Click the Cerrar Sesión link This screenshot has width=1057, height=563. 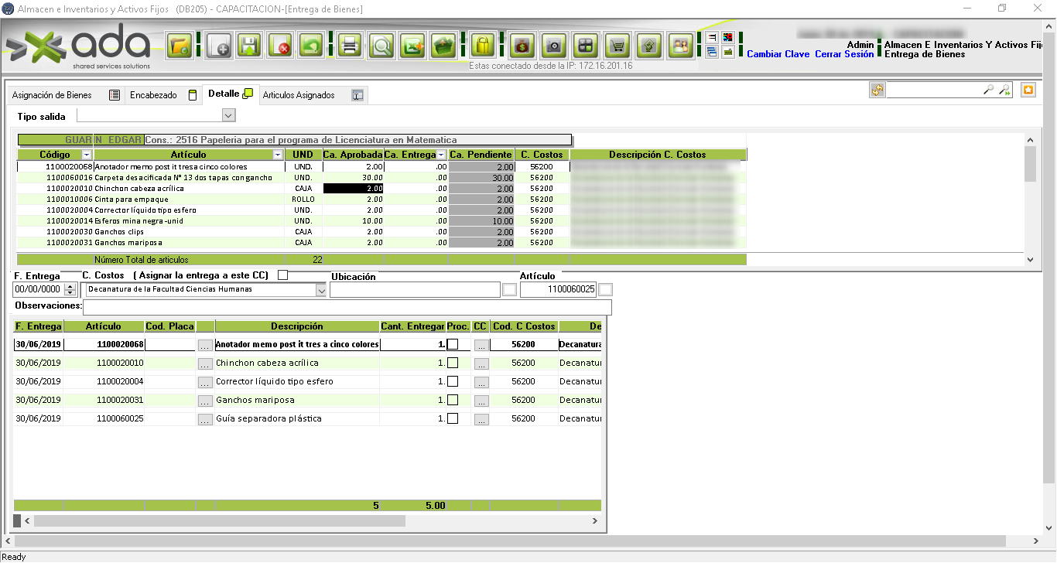pos(844,54)
